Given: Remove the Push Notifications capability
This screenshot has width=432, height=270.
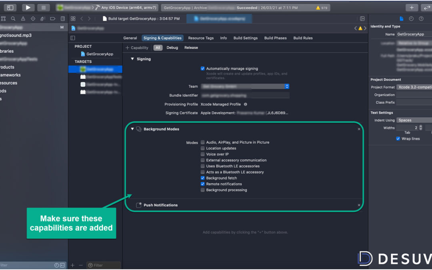Looking at the screenshot, I should tap(359, 205).
